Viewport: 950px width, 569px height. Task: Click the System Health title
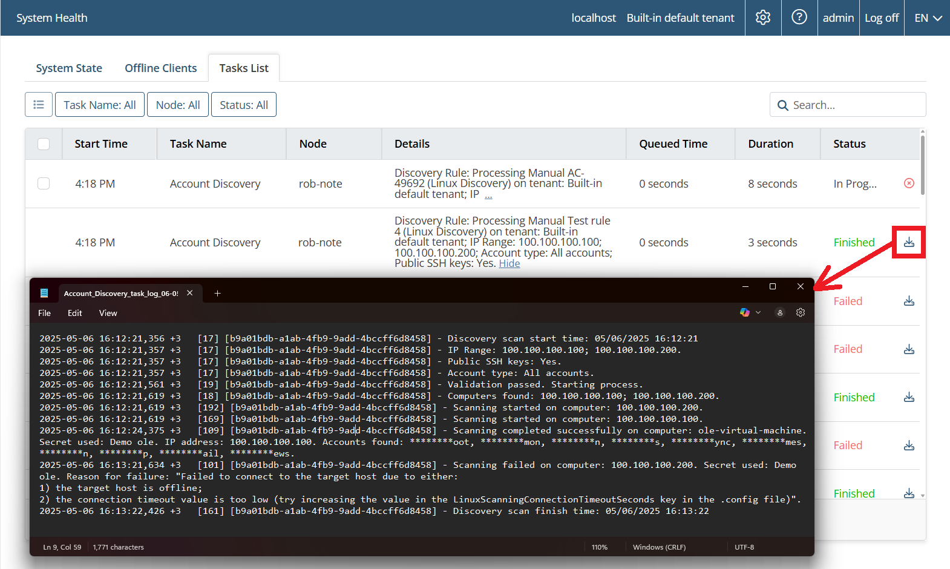52,18
